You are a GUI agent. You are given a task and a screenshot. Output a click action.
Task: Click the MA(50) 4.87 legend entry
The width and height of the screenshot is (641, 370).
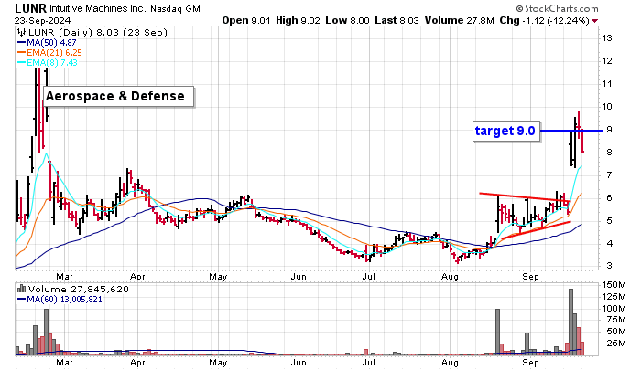(x=47, y=42)
